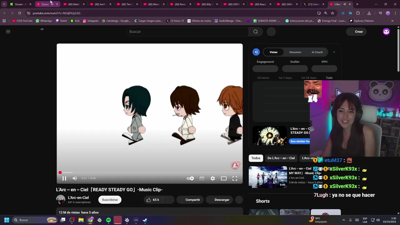Open the YouTube hamburger guide menu

(x=8, y=32)
